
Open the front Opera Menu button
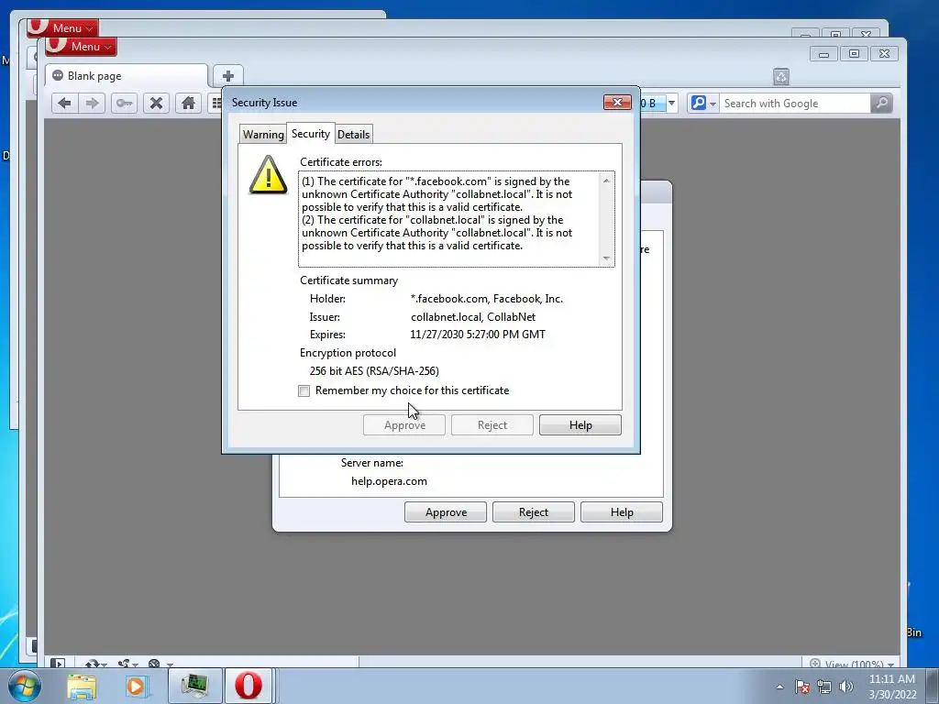81,46
